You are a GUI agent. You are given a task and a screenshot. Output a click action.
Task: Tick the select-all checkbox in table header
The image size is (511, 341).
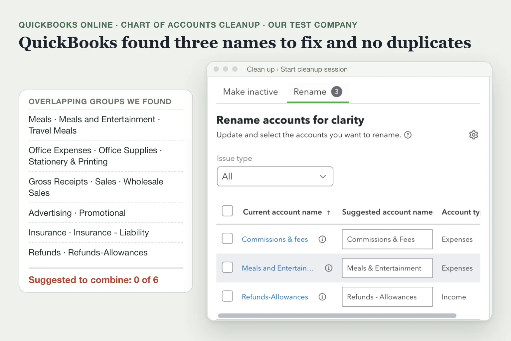click(x=227, y=211)
